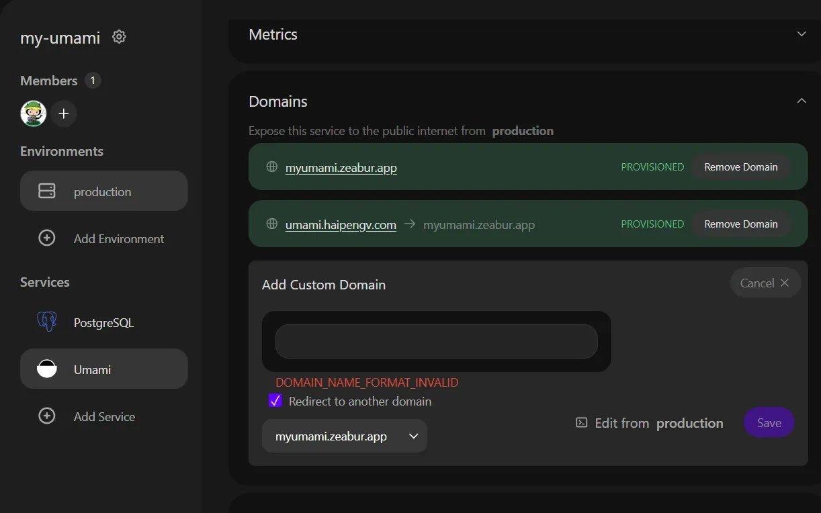Click the Redirect to another domain label
Image resolution: width=821 pixels, height=513 pixels.
tap(360, 401)
